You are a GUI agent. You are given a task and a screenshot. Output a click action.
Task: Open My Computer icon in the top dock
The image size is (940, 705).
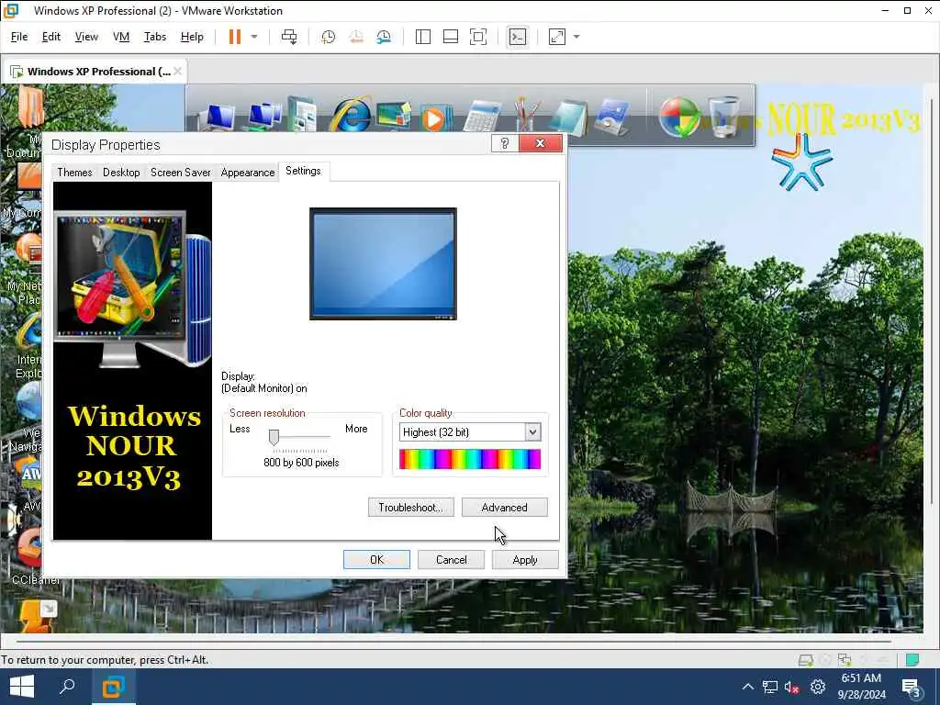click(219, 117)
